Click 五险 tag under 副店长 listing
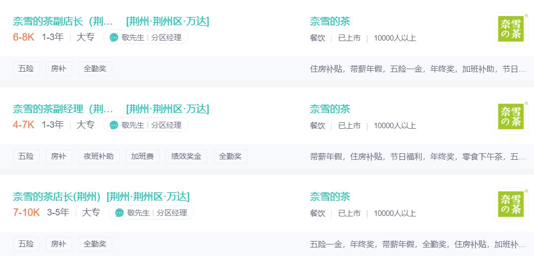 26,69
